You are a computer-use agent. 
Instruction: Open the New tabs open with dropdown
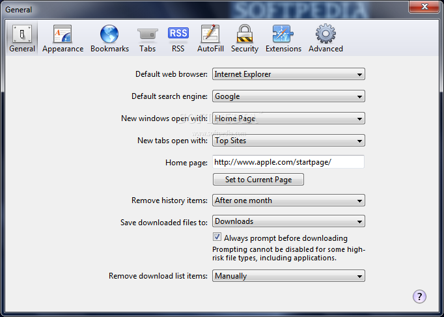click(288, 141)
